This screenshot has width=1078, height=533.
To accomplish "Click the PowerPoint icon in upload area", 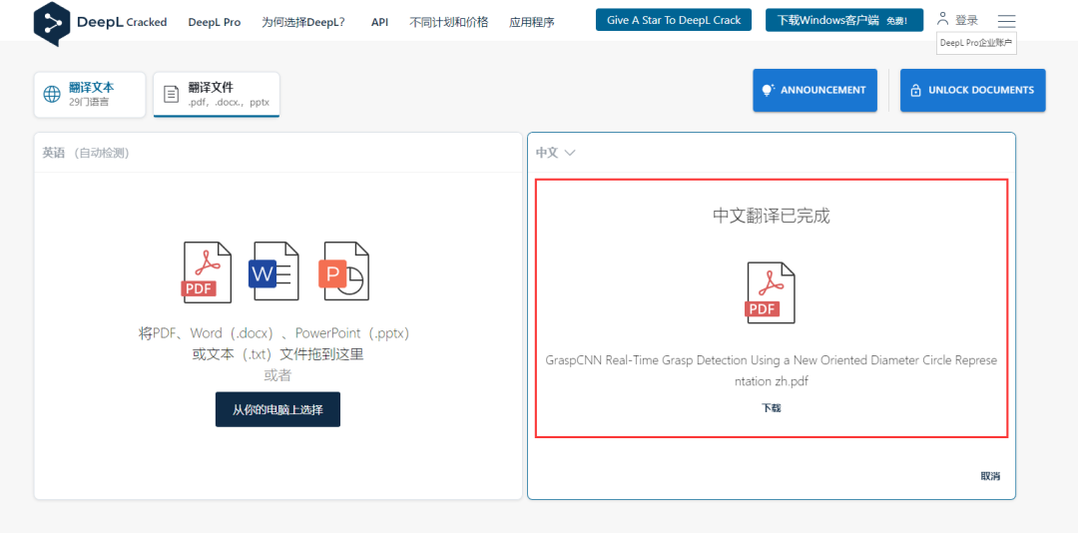I will tap(343, 270).
